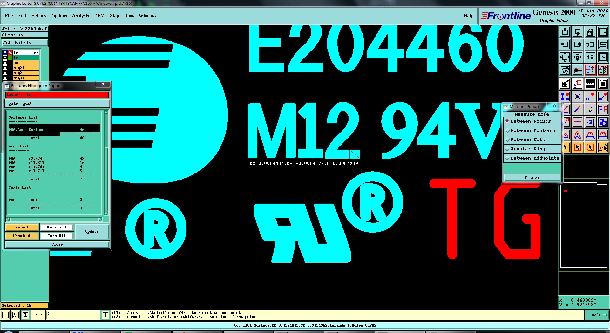Viewport: 610px width, 333px height.
Task: Open the Help menu
Action: 468,16
